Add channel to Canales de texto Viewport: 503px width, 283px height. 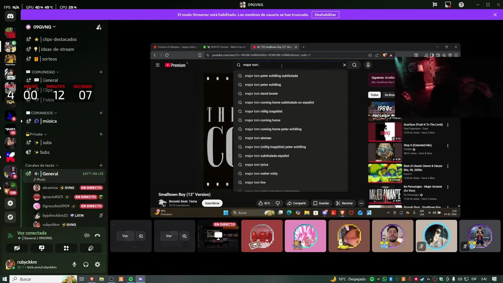pyautogui.click(x=101, y=165)
